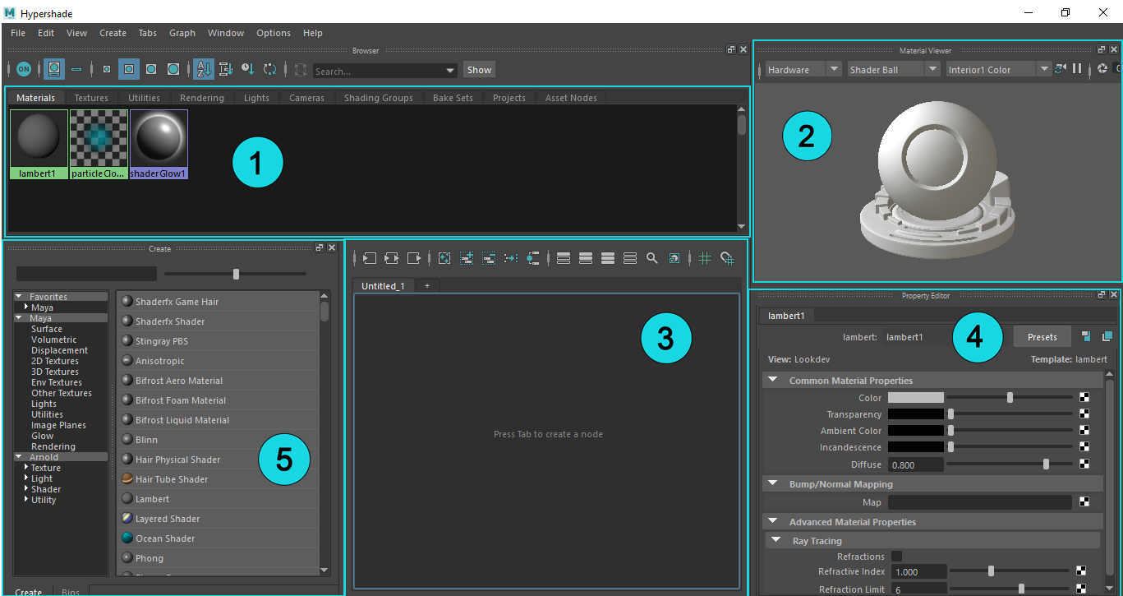Create a Lambert shader from the list

point(219,499)
